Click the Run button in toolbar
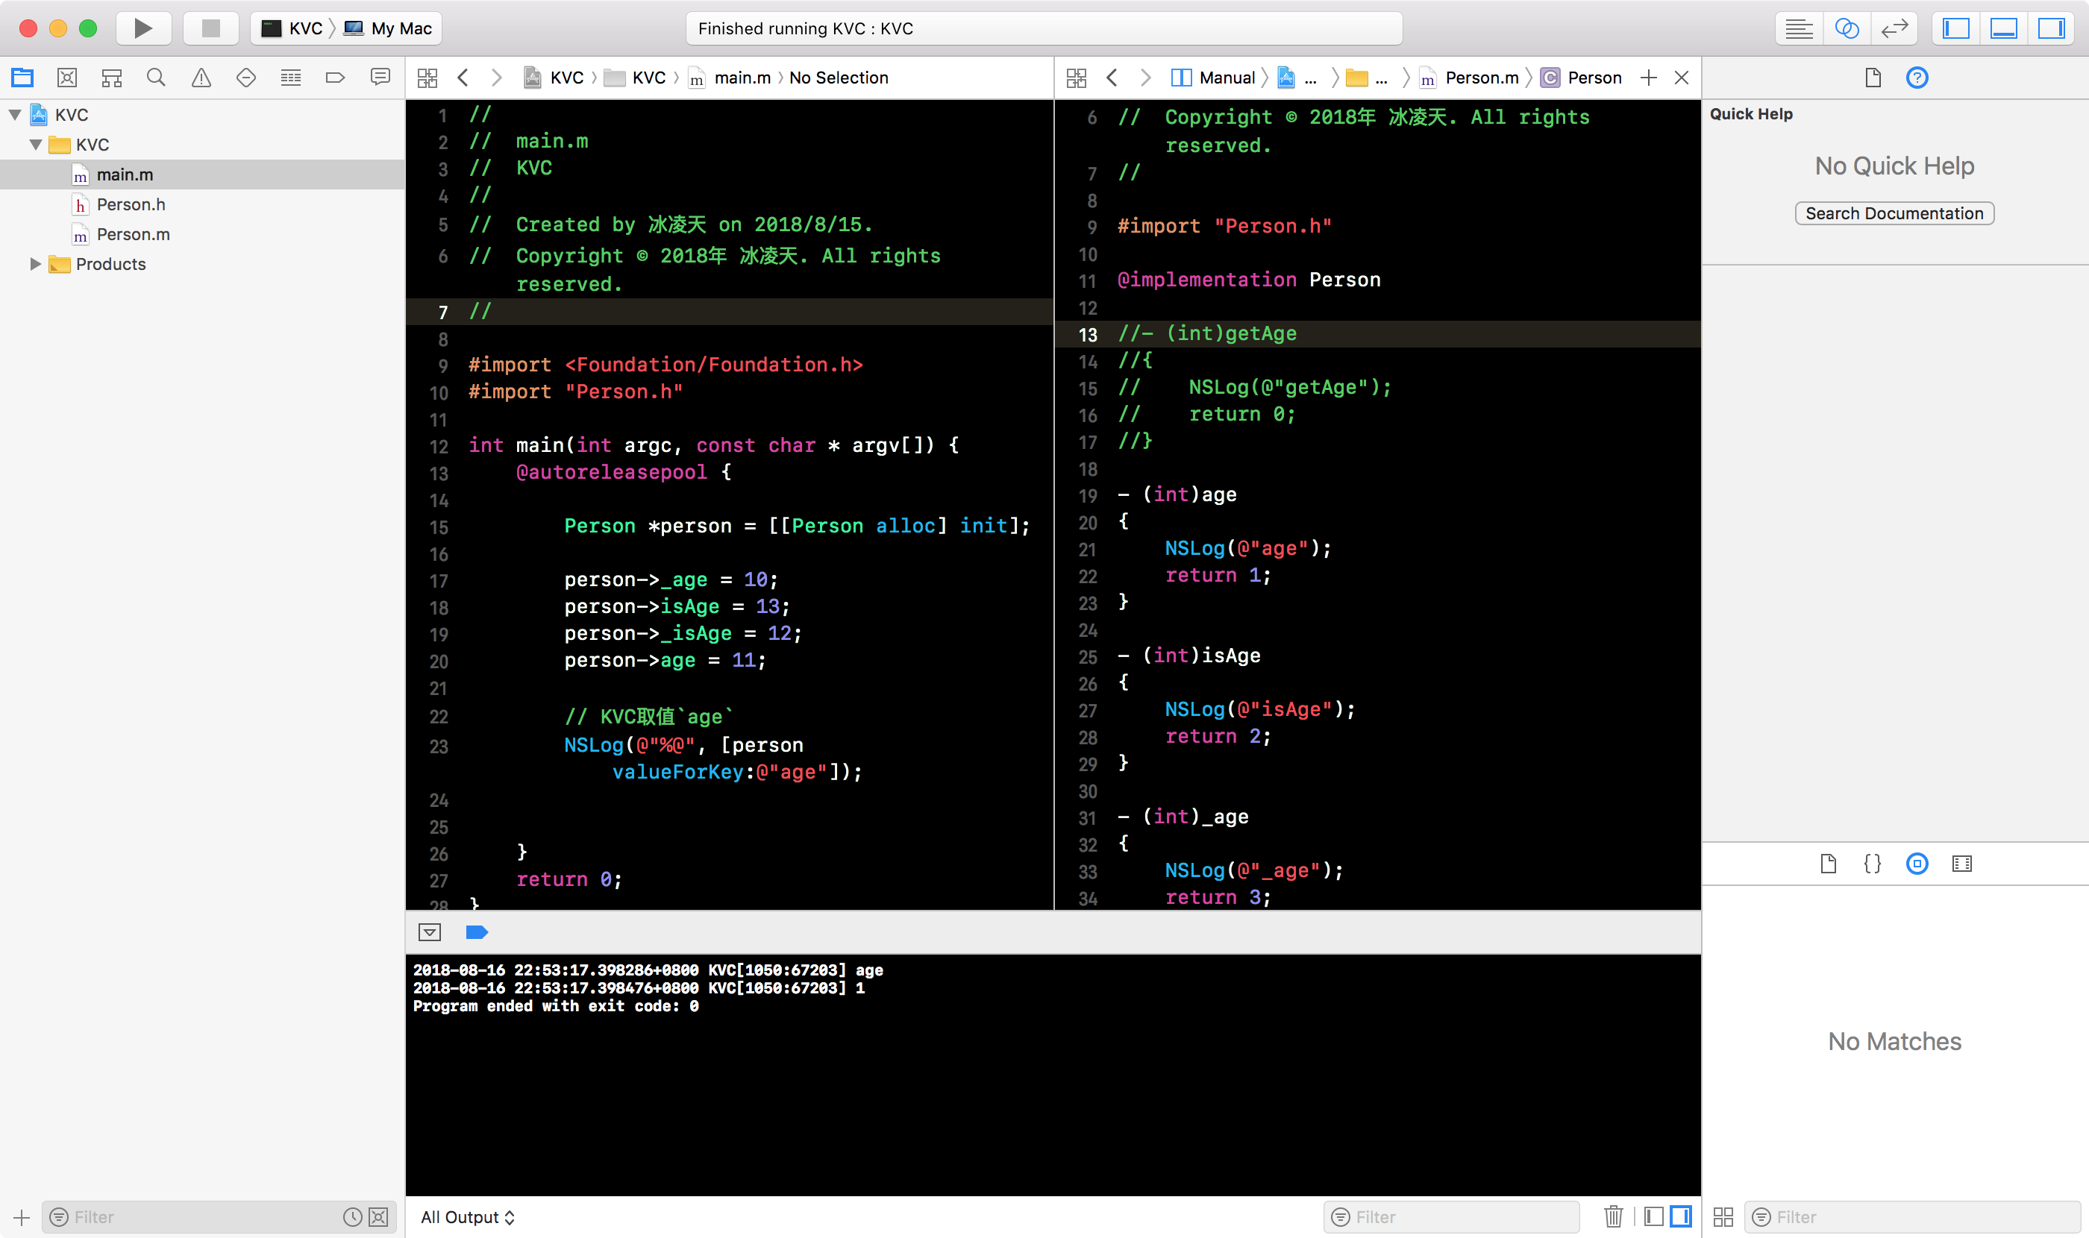The height and width of the screenshot is (1238, 2089). 142,28
